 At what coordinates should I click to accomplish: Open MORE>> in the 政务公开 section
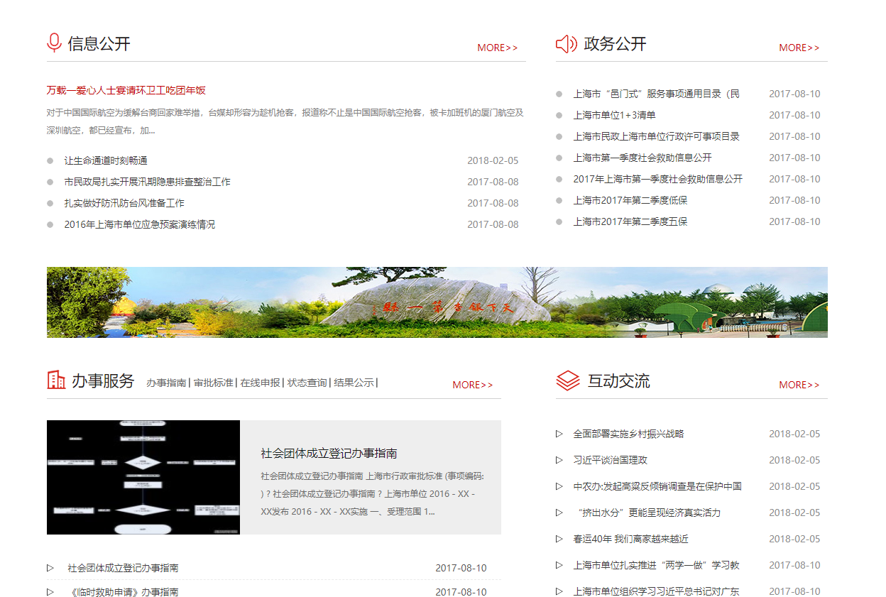tap(799, 48)
